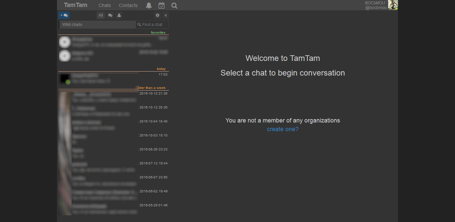Open chat dated 2016-10-04 18:40

(114, 125)
